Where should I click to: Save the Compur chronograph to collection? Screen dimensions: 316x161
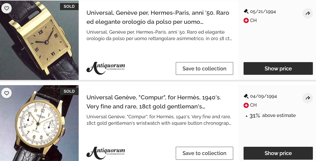click(204, 153)
